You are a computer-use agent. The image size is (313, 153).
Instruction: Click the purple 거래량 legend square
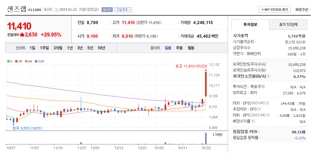click(213, 135)
